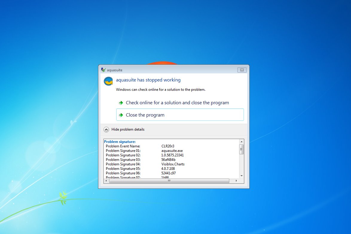Viewport: 351px width, 234px height.
Task: Click the Windows can check online message
Action: [x=161, y=90]
